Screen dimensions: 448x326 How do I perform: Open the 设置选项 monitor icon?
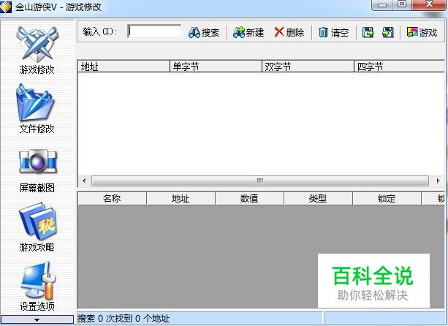coord(38,280)
